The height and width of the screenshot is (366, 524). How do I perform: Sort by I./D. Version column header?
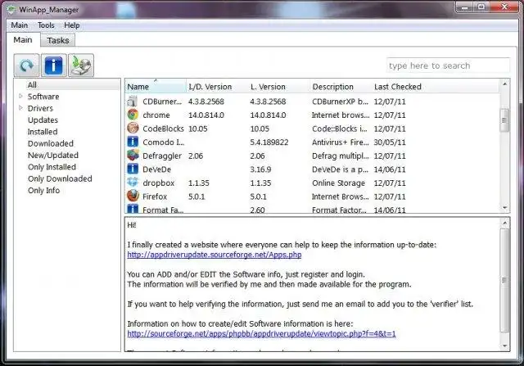217,87
